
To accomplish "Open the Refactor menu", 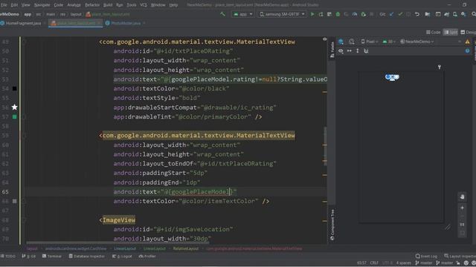I will pyautogui.click(x=92, y=5).
